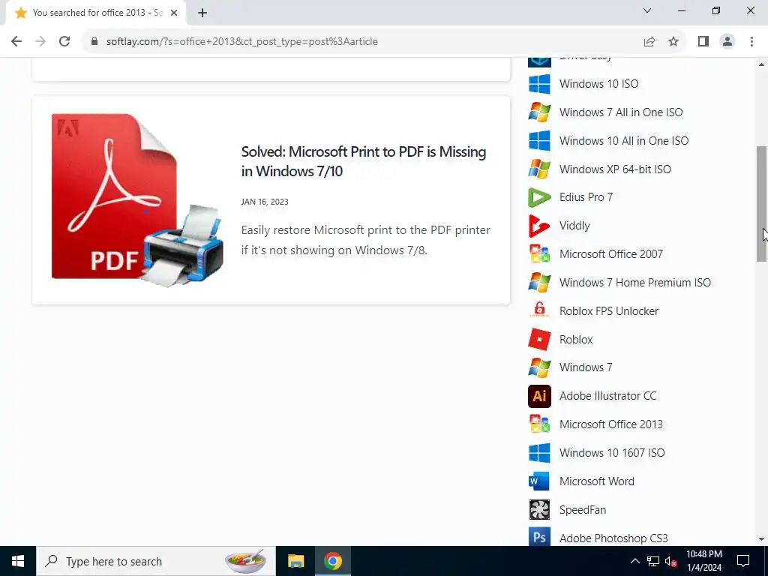This screenshot has width=768, height=576.
Task: Click the JAN 16, 2023 article date
Action: pyautogui.click(x=265, y=202)
